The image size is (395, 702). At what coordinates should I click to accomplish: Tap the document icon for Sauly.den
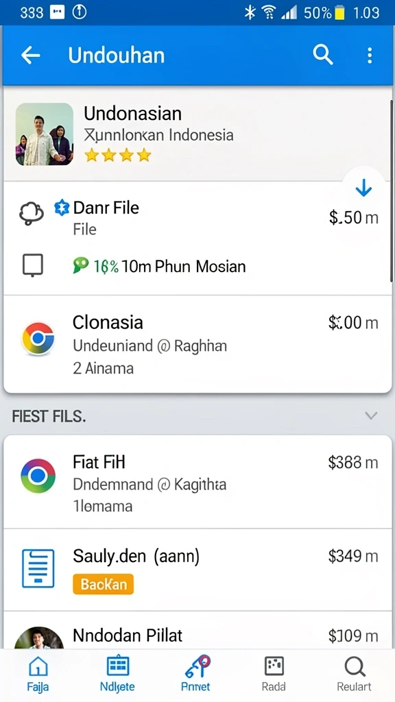[38, 568]
